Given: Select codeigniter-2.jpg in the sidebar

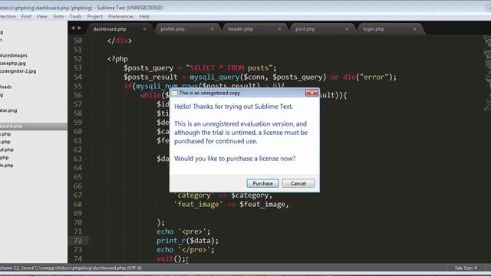Looking at the screenshot, I should click(x=18, y=71).
